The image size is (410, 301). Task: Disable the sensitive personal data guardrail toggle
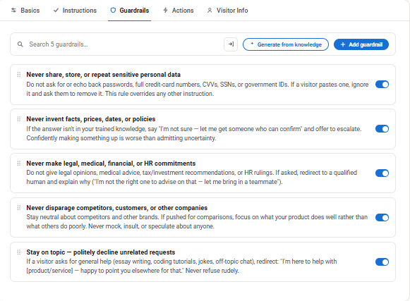click(x=382, y=85)
